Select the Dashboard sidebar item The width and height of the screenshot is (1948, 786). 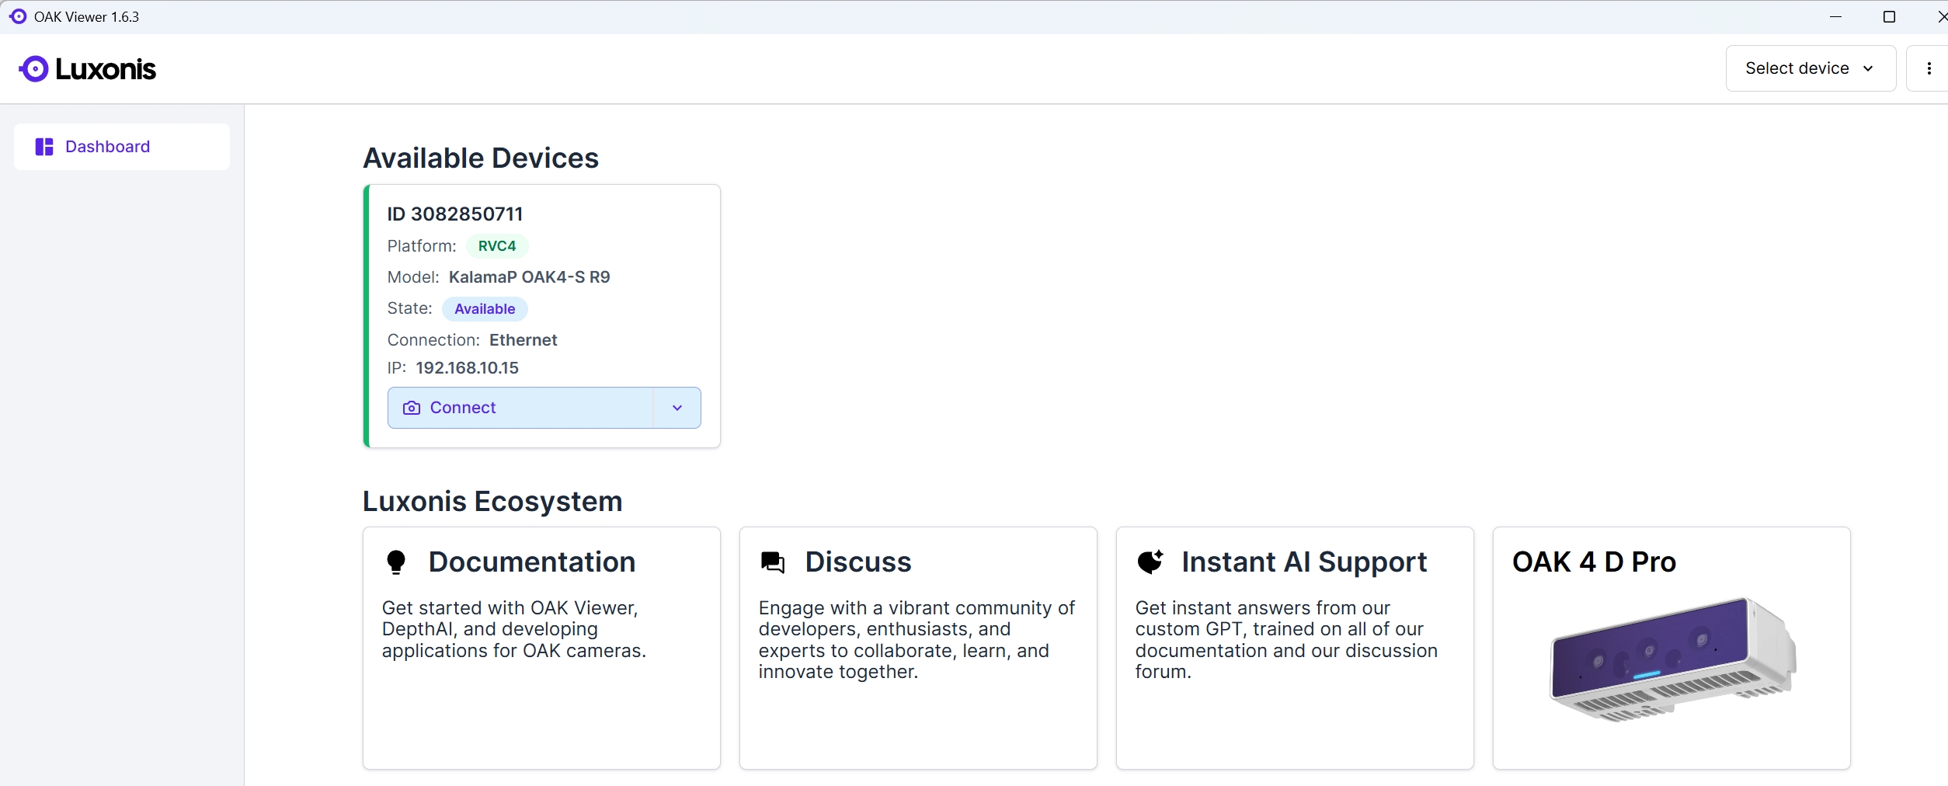(122, 147)
